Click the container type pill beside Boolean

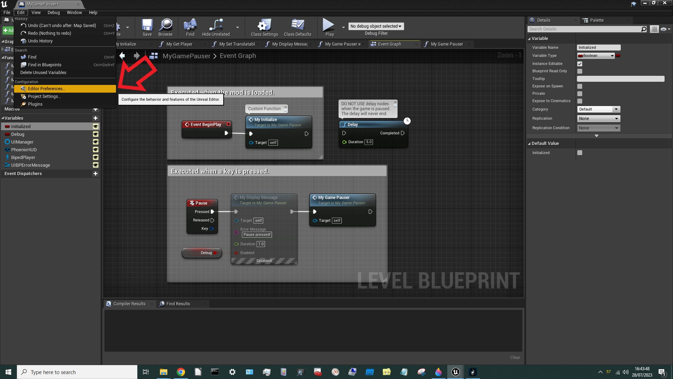tap(618, 56)
